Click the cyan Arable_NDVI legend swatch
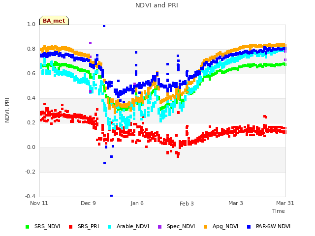The image size is (315, 236). (109, 227)
